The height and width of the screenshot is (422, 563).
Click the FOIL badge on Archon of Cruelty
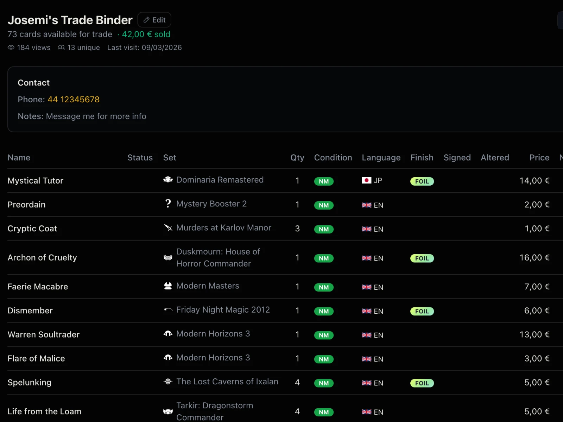[x=422, y=258]
